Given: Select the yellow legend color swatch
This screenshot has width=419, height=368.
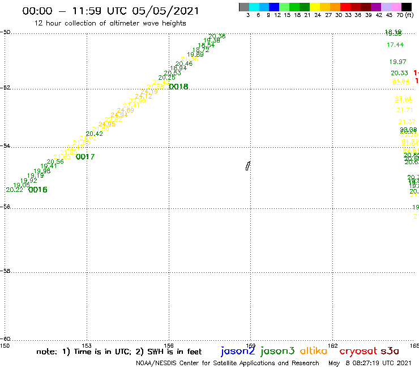Looking at the screenshot, I should tap(315, 7).
